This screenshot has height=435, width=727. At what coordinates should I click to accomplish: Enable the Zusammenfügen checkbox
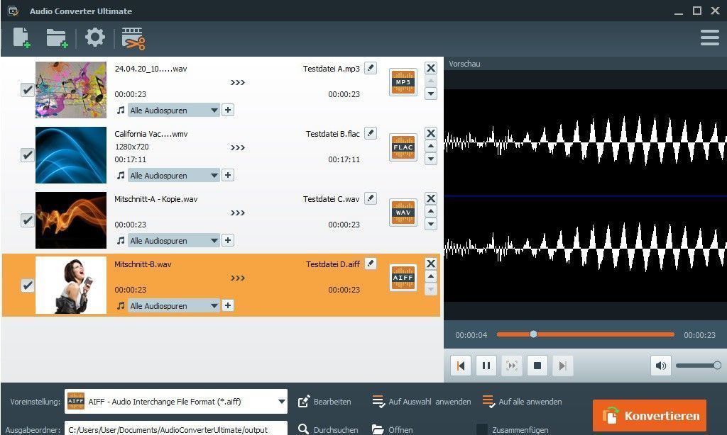pos(482,429)
